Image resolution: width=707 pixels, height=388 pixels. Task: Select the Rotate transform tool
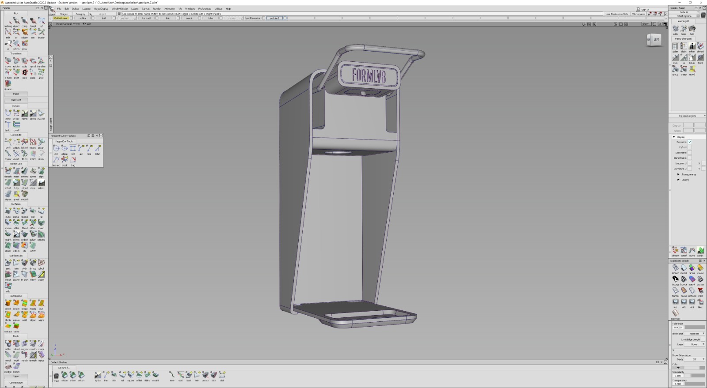point(16,61)
